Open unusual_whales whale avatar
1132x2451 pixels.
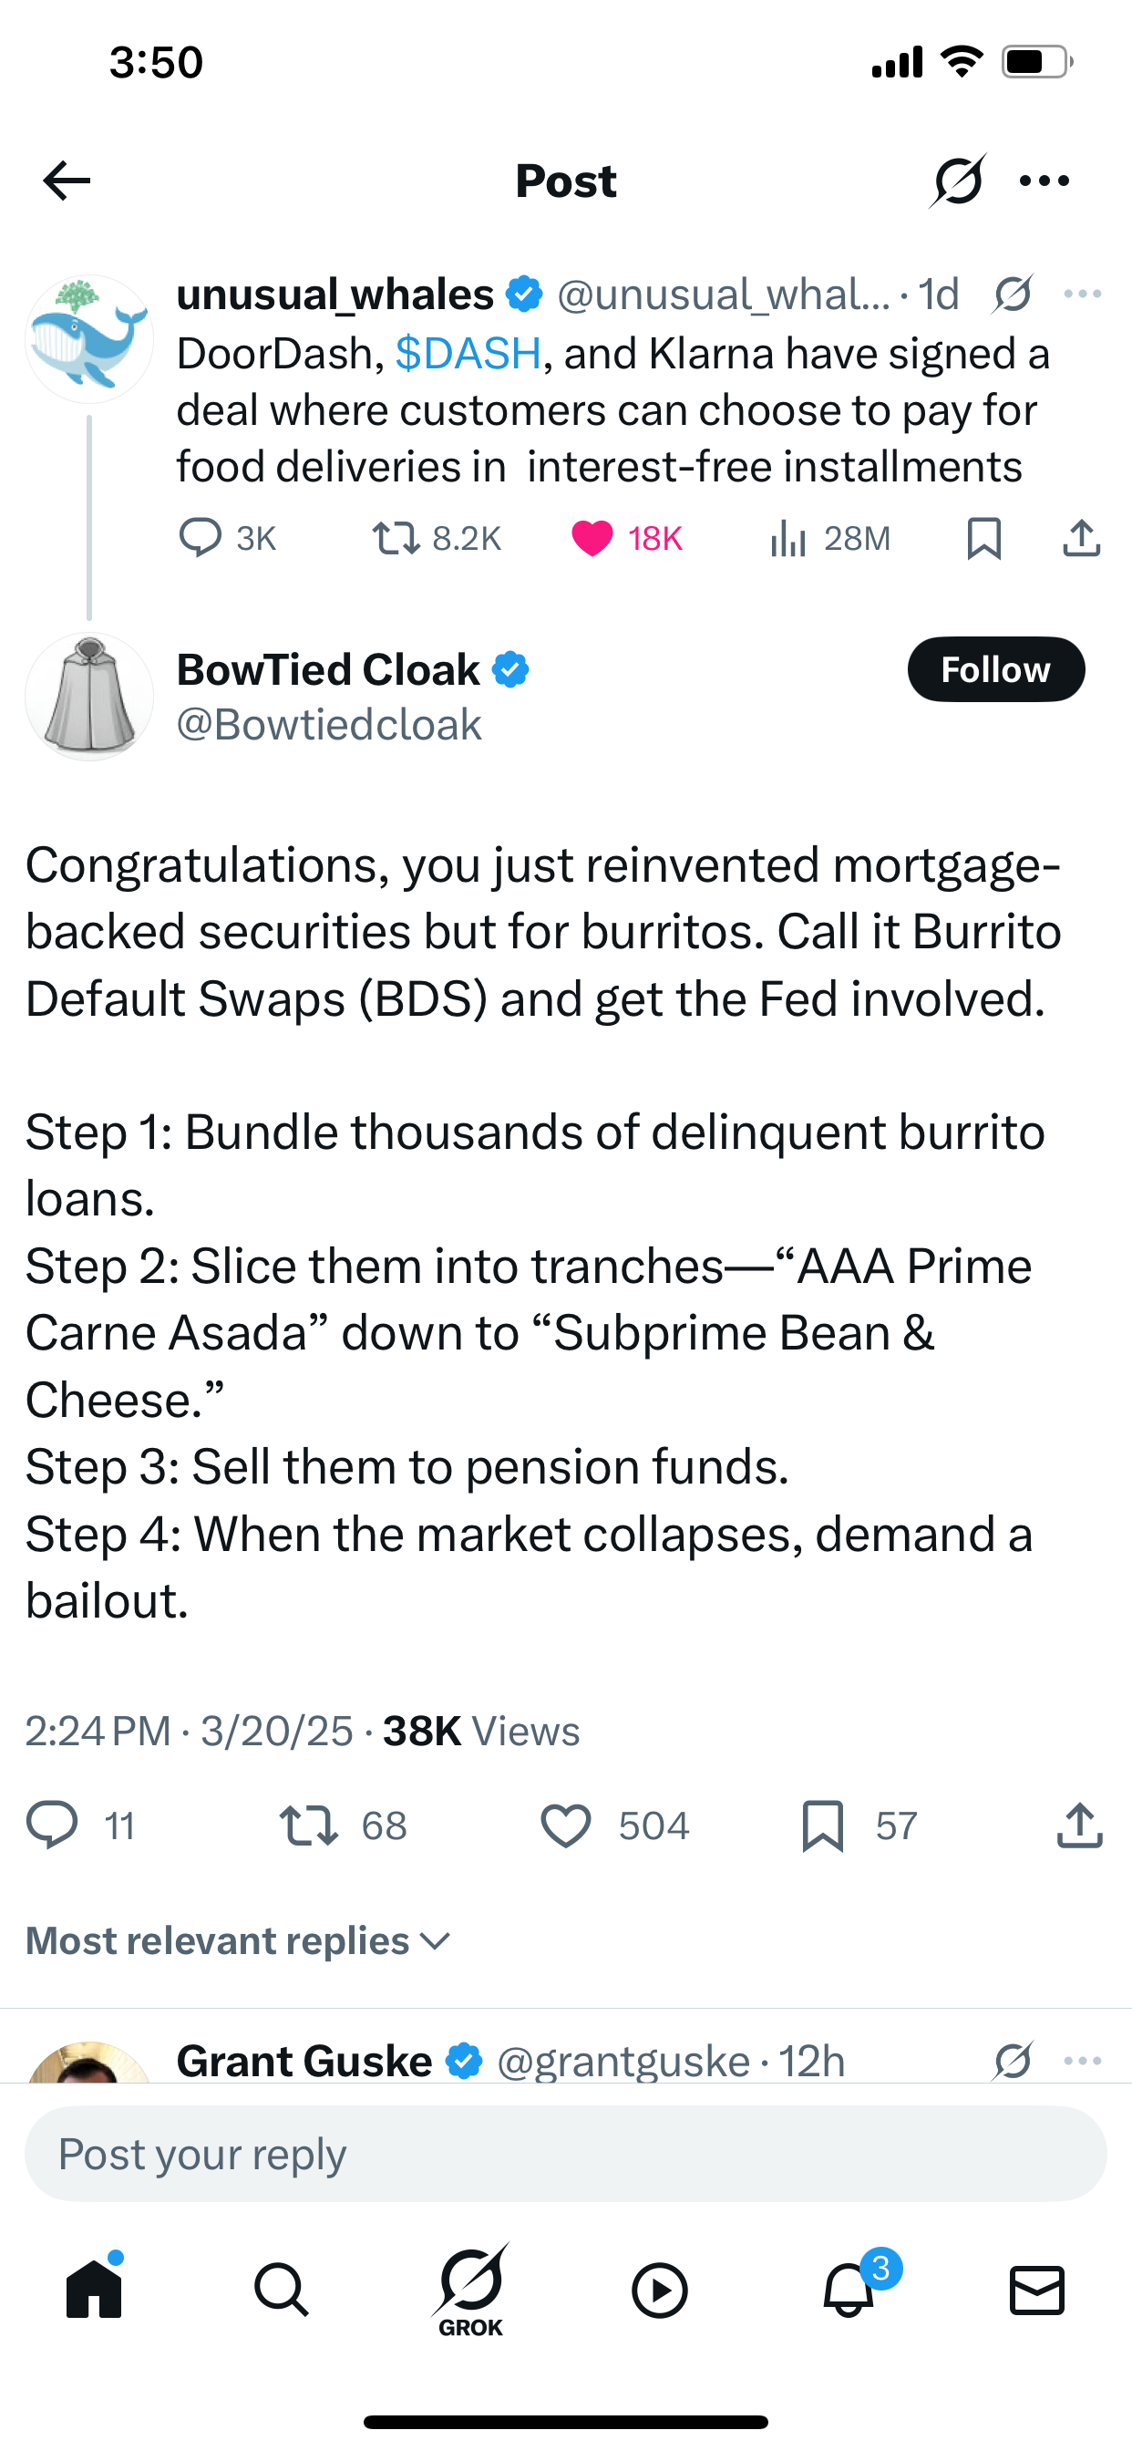coord(89,338)
